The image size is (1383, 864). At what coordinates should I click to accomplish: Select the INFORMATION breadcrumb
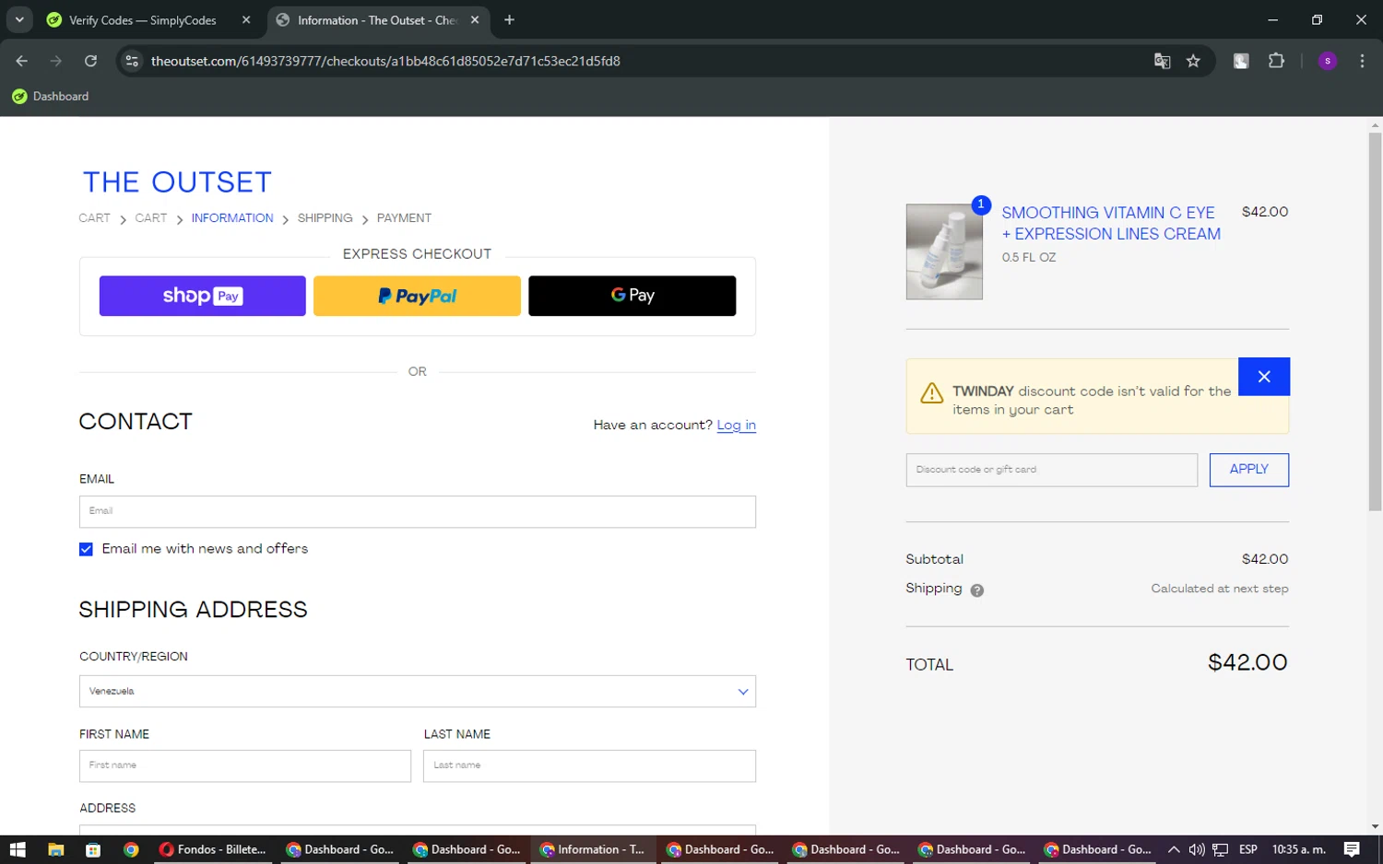pyautogui.click(x=232, y=218)
